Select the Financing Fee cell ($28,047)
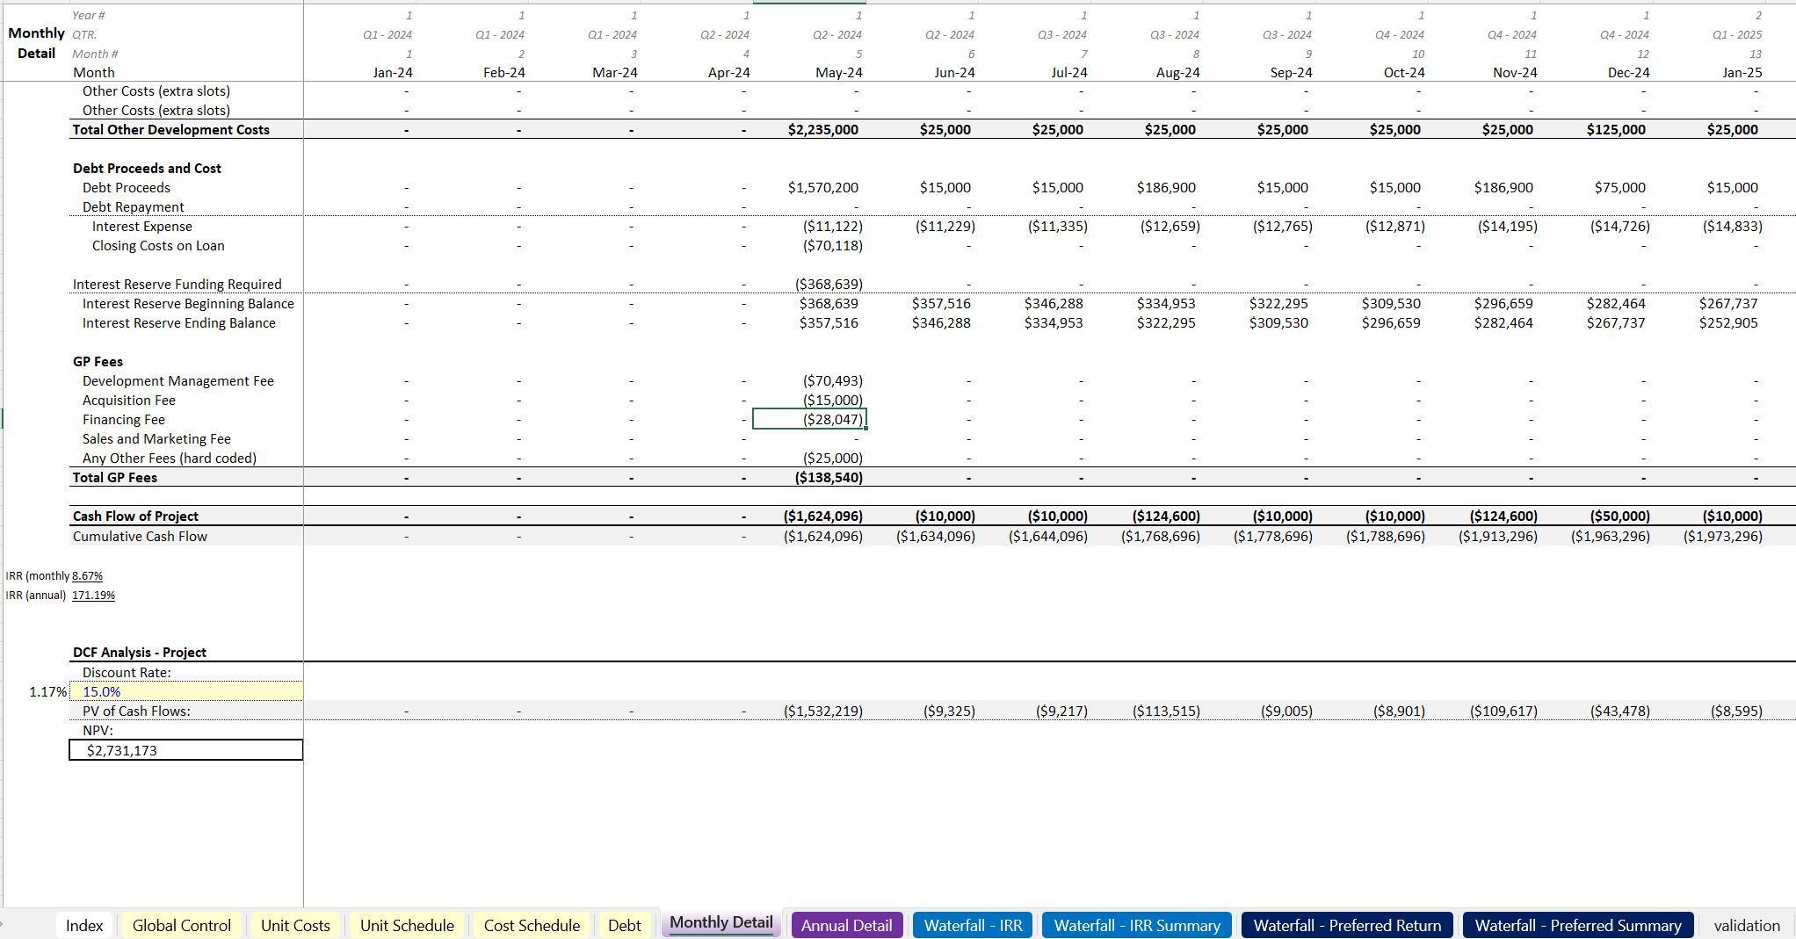The width and height of the screenshot is (1796, 939). point(810,419)
